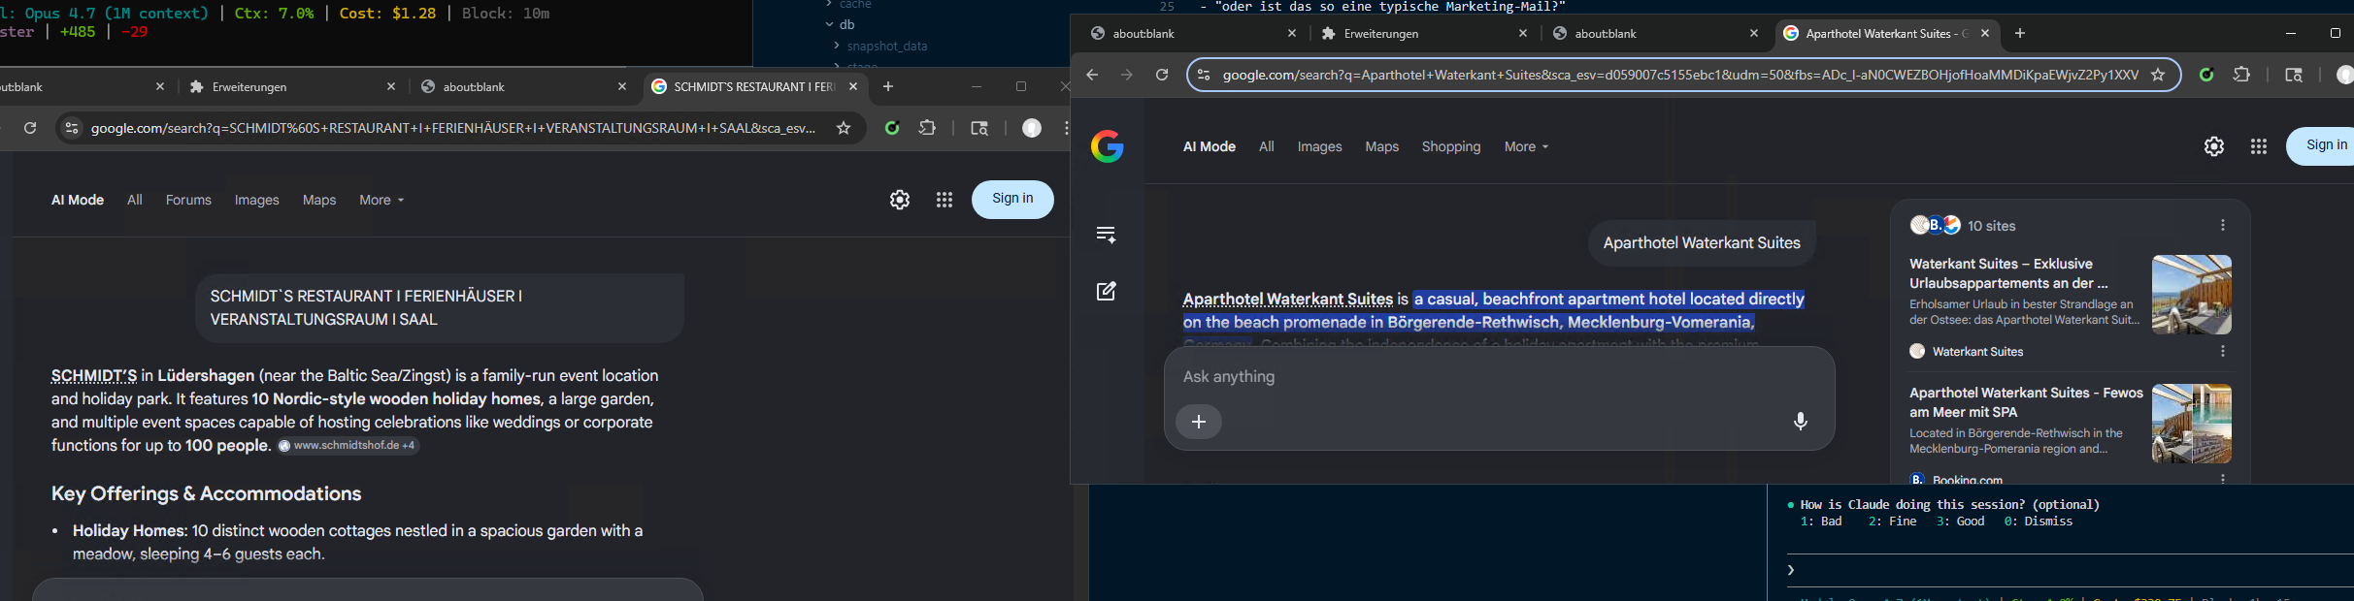This screenshot has width=2354, height=601.
Task: Select Images tab in Waterkant window
Action: point(1319,146)
